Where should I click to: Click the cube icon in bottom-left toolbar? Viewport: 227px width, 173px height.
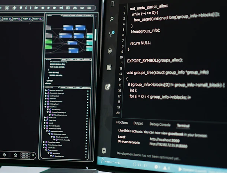click(x=4, y=155)
